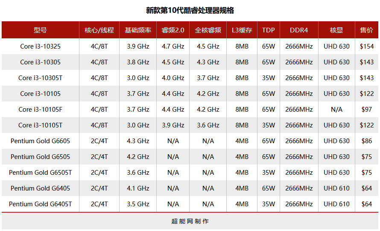Image resolution: width=380 pixels, height=231 pixels.
Task: Click the 4C/8T cell of i3-10325
Action: click(x=99, y=46)
